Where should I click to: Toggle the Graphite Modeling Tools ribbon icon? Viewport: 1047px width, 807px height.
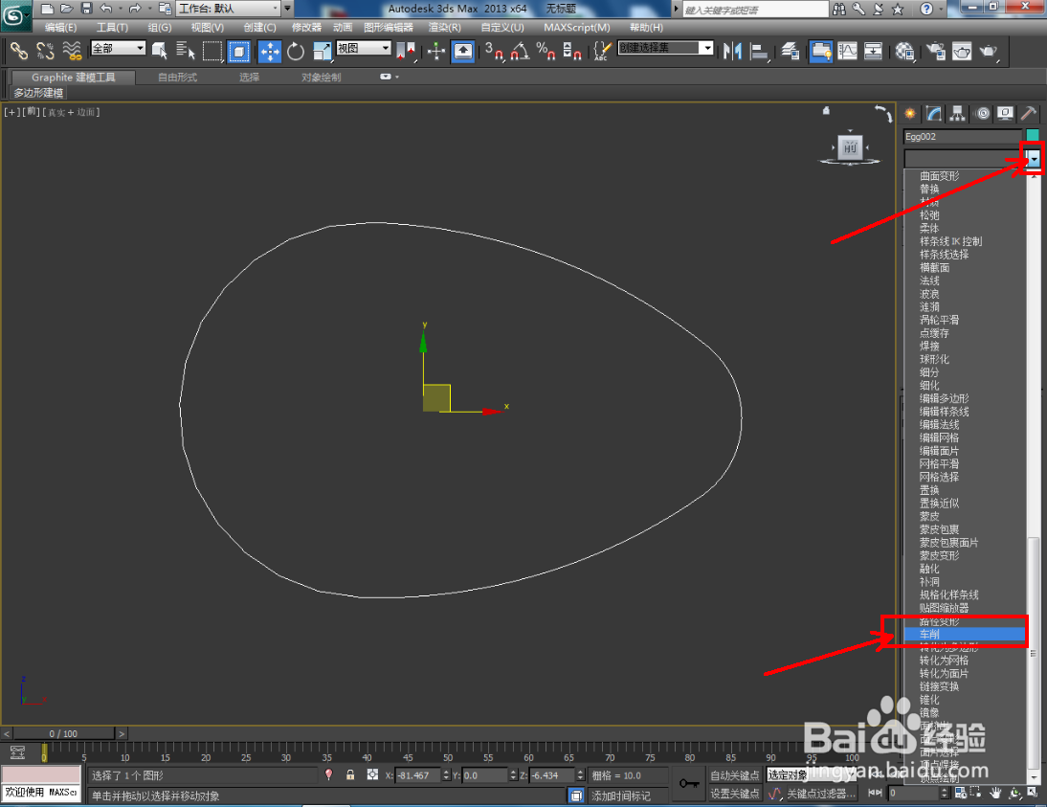pyautogui.click(x=820, y=51)
